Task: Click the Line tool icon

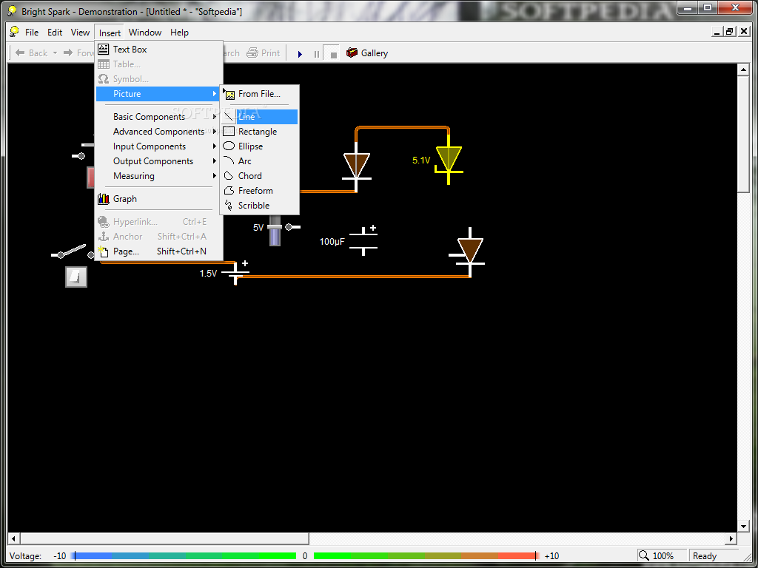Action: [229, 116]
